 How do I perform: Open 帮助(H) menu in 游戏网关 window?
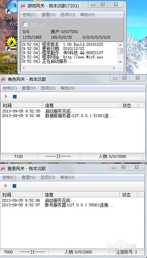point(87,15)
